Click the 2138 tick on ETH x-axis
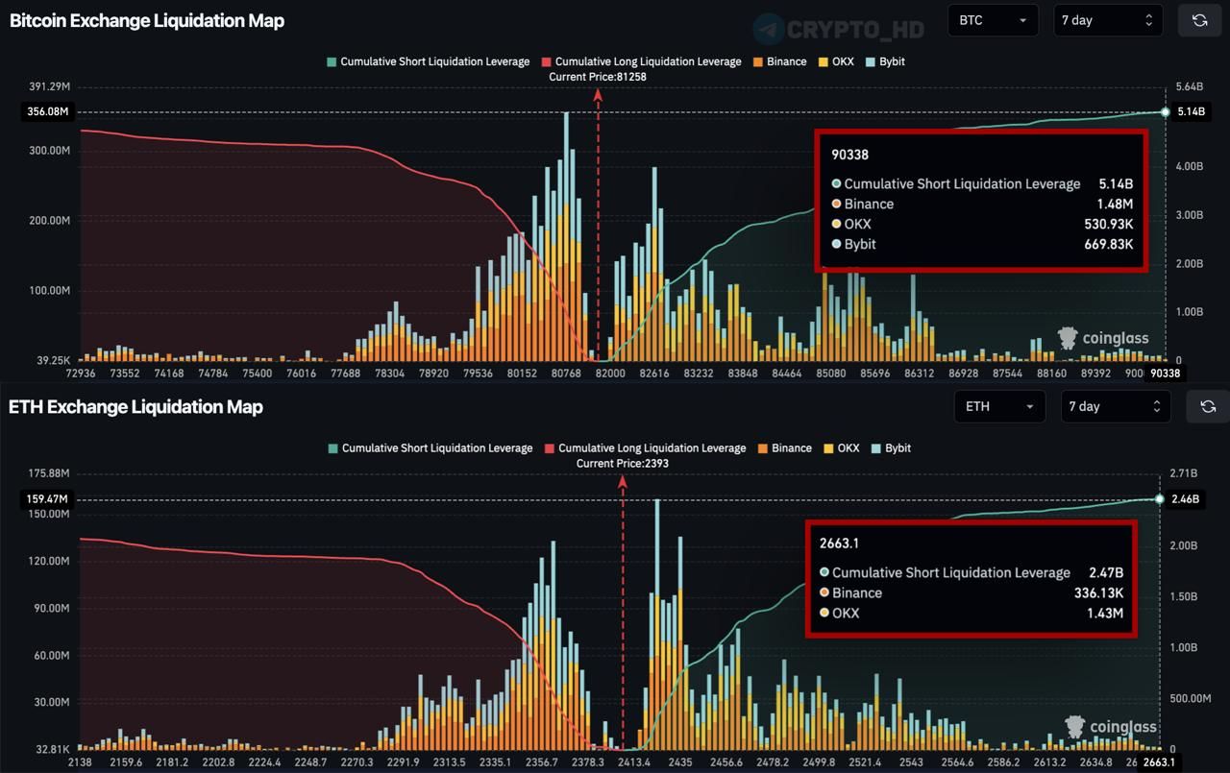1230x773 pixels. click(81, 761)
